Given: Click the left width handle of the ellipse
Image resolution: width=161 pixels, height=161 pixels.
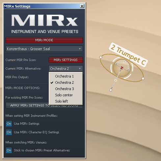Looking at the screenshot, I should click(x=101, y=57).
